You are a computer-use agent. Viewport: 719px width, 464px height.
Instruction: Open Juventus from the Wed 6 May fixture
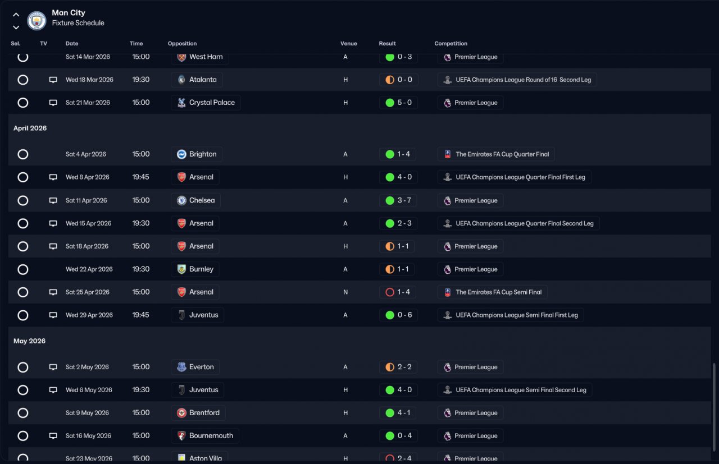point(197,390)
